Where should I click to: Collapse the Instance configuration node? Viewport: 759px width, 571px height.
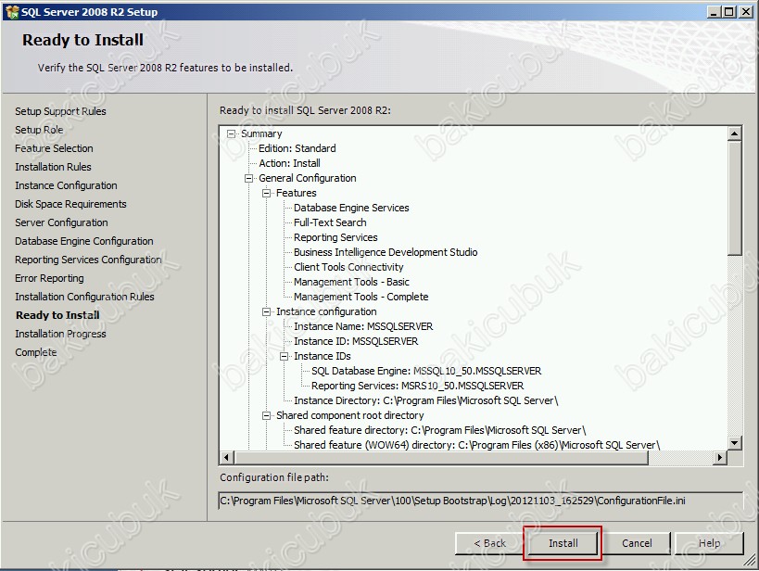(x=266, y=311)
